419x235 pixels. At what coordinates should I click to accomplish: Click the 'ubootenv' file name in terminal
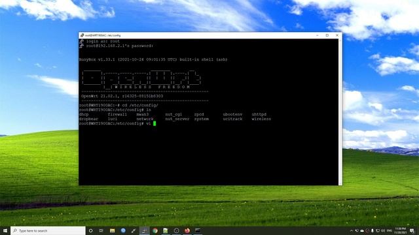[x=232, y=114]
